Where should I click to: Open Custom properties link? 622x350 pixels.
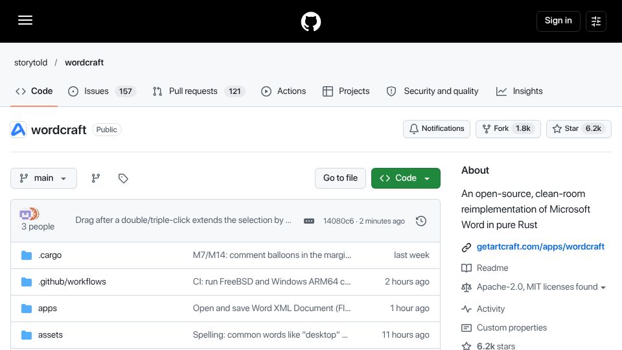tap(512, 328)
